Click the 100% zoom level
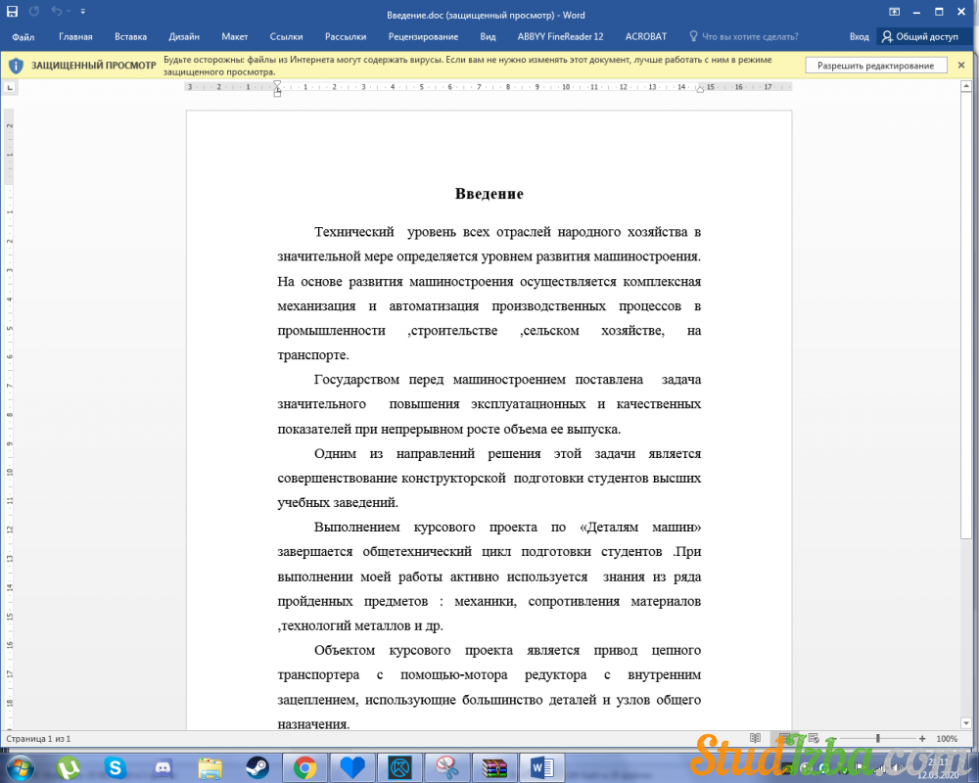The width and height of the screenshot is (979, 783). pyautogui.click(x=947, y=739)
